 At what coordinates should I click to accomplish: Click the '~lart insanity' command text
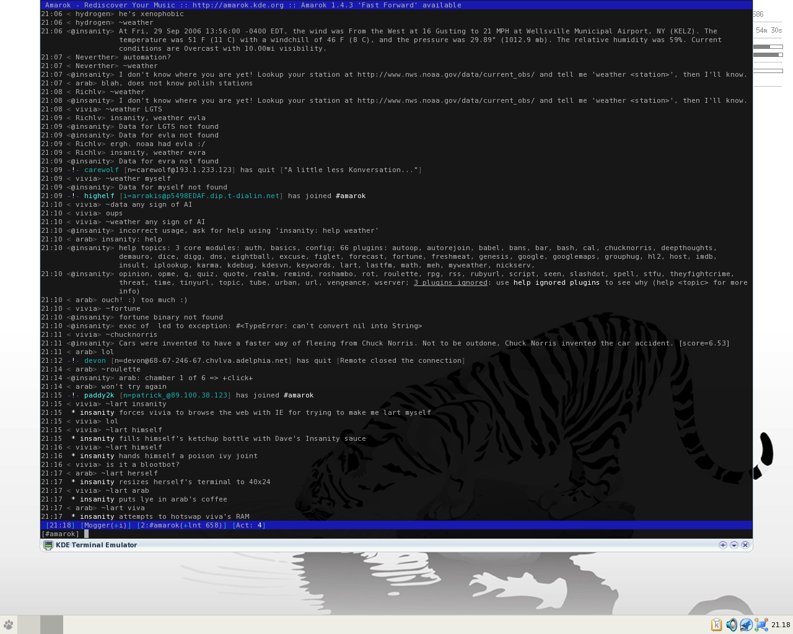(136, 404)
